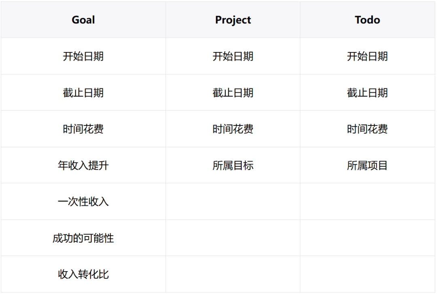Viewport: 437px width, 295px height.
Task: Click the Project column header
Action: [x=233, y=20]
